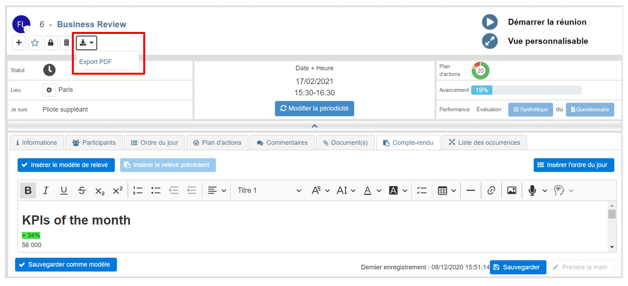The height and width of the screenshot is (286, 628).
Task: Switch to the Participants tab
Action: pyautogui.click(x=94, y=143)
